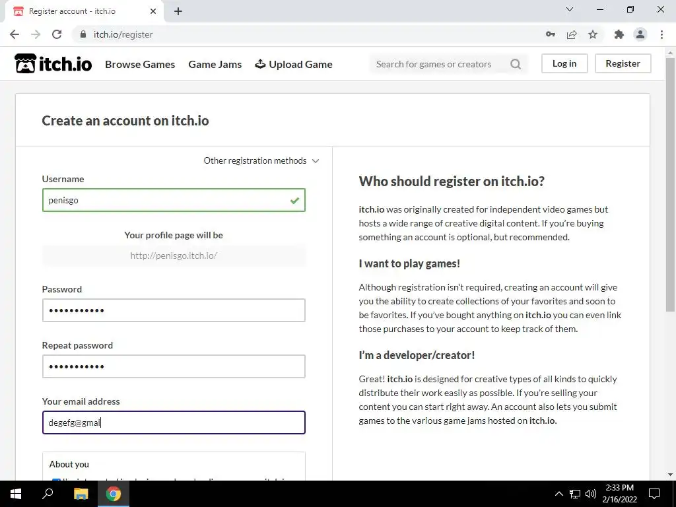Click Chrome icon in taskbar
Viewport: 676px width, 507px height.
[114, 494]
